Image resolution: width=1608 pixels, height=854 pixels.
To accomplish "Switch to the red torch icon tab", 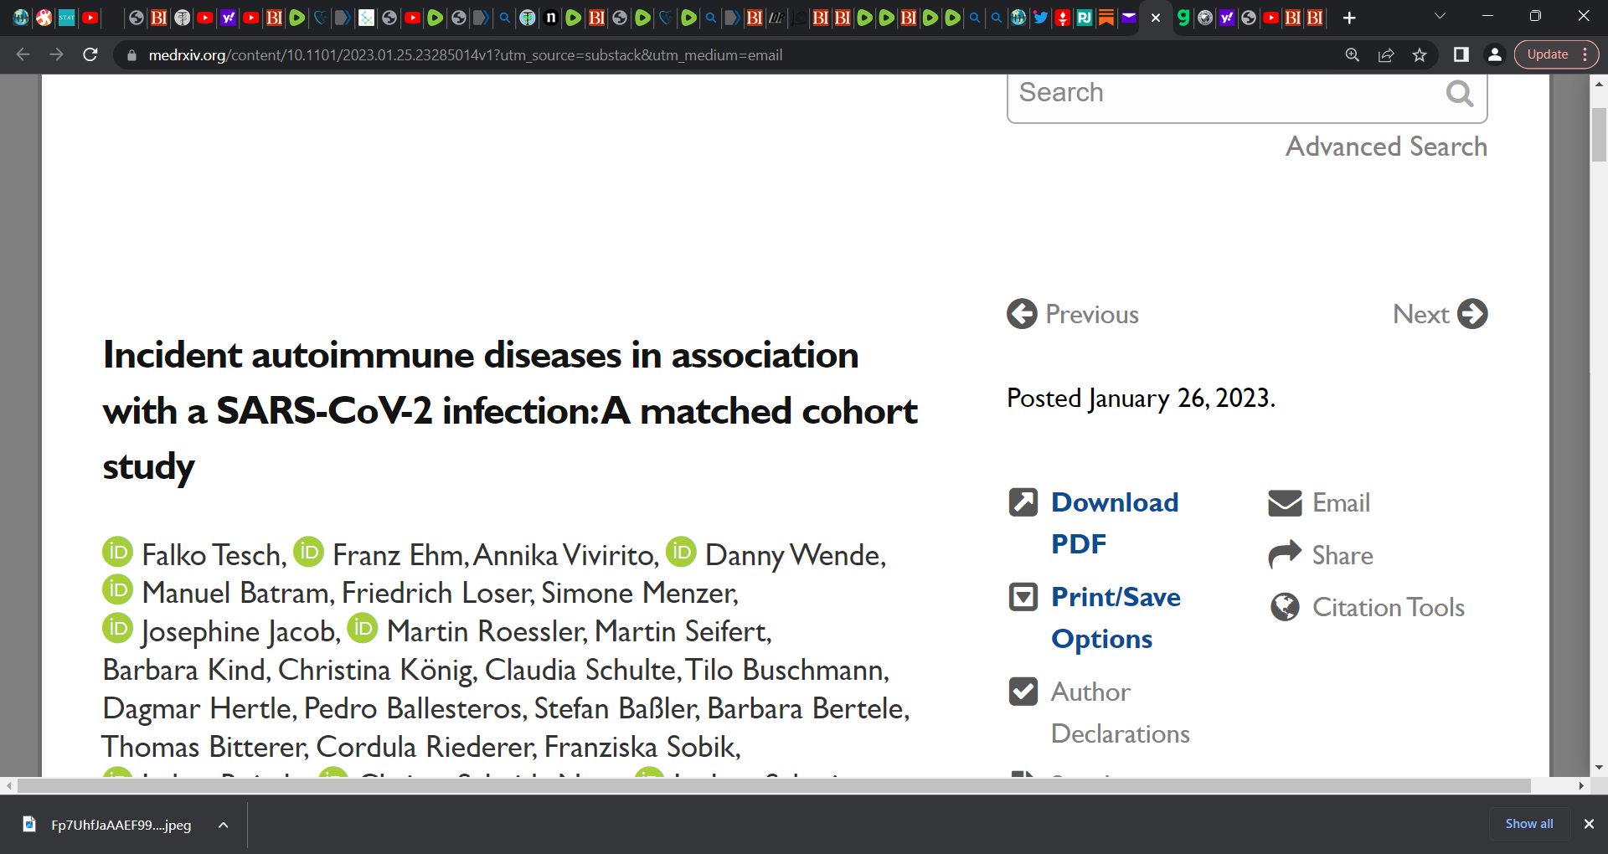I will tap(1063, 18).
